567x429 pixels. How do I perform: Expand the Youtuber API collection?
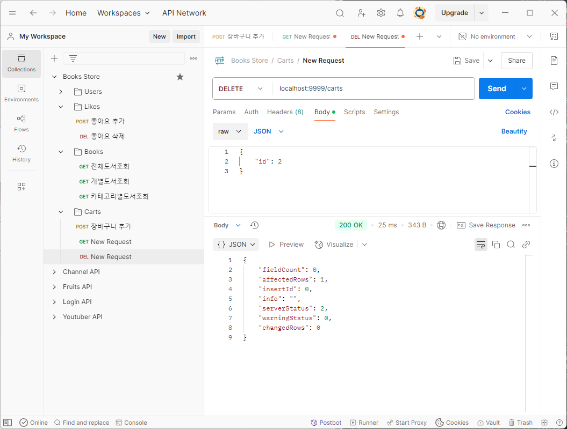54,317
